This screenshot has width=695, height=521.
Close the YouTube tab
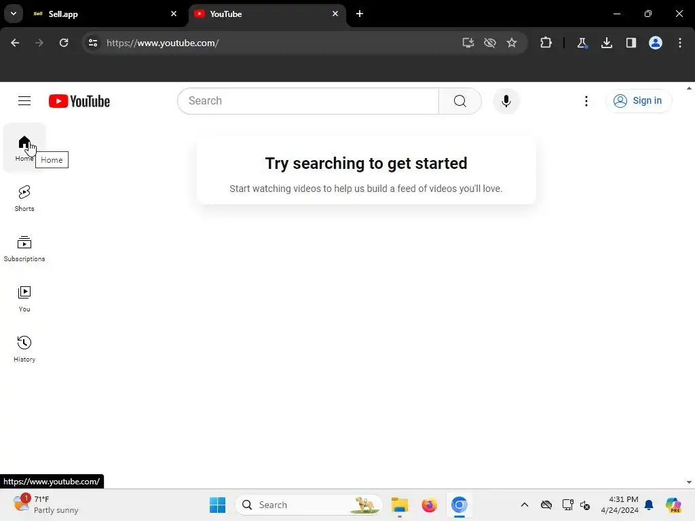click(x=335, y=14)
